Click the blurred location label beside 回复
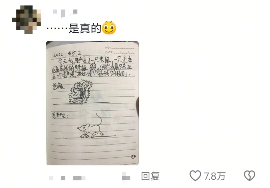This screenshot has width=270, height=188. (x=126, y=177)
